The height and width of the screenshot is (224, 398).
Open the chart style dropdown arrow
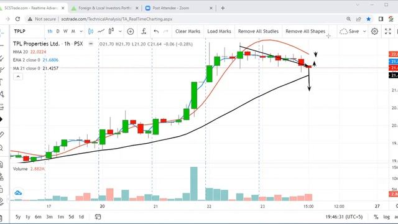(120, 31)
